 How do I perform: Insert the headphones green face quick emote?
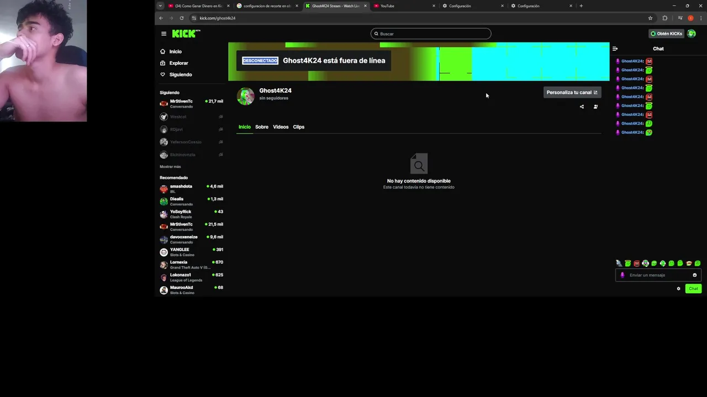click(663, 264)
